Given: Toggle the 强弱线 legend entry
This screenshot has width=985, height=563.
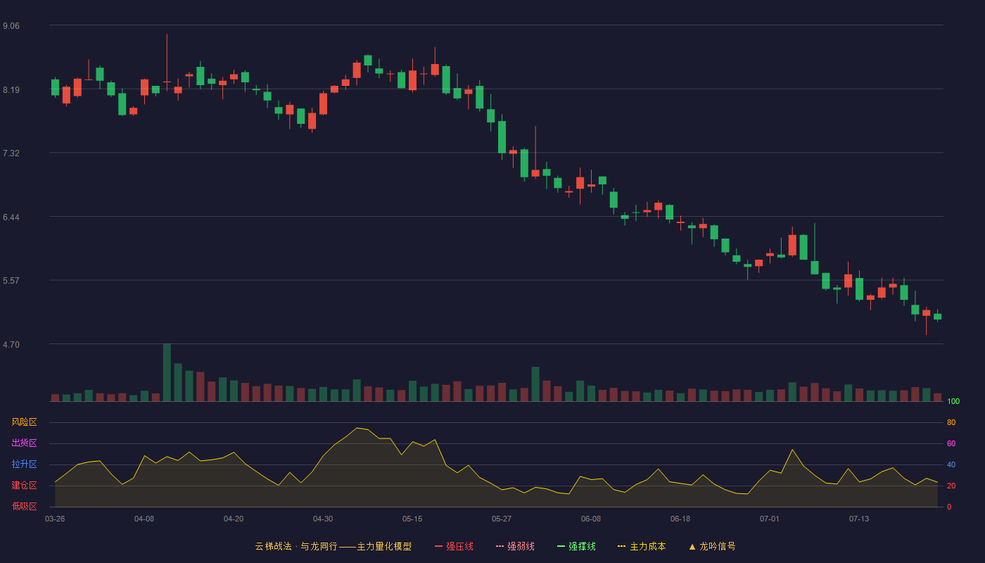Looking at the screenshot, I should (x=515, y=546).
